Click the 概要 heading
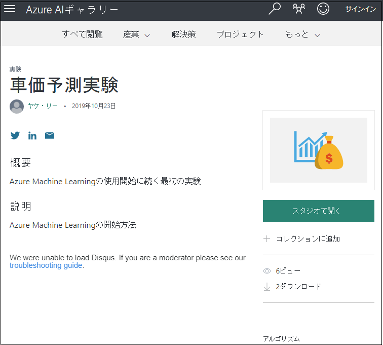Screen dimensions: 383x345 point(20,162)
